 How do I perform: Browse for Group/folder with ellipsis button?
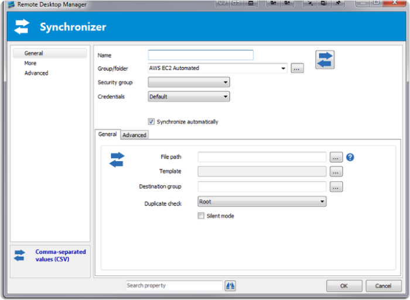tap(297, 68)
